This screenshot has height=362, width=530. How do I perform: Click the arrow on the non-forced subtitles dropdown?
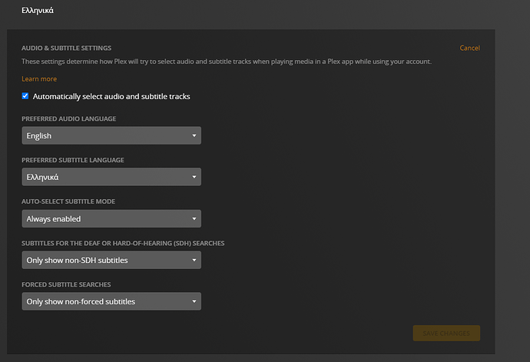pyautogui.click(x=194, y=302)
